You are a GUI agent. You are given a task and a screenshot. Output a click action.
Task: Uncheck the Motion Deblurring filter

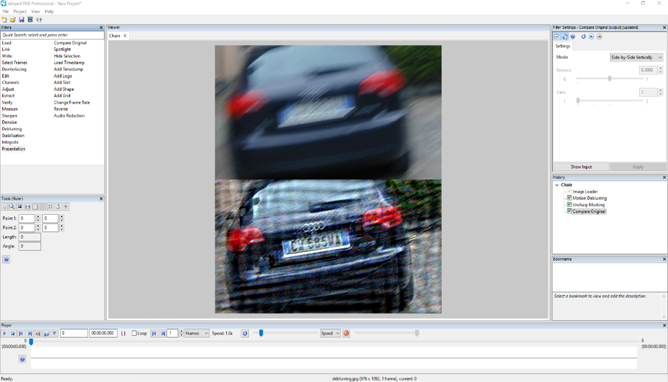pos(570,198)
